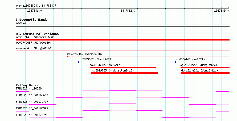Viewport: 237px width, 121px height.
Task: Select the Cytogenetic Bands track heading
Action: (x=32, y=20)
